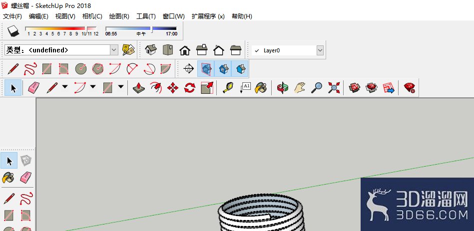Select the Freehand tool in drawing toolbar

click(30, 69)
